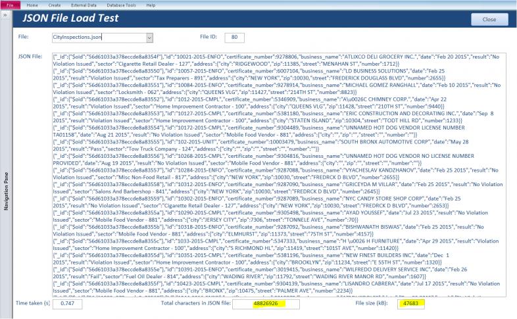Expand the File combo box dropdown arrow
The image size is (517, 319).
(x=150, y=37)
